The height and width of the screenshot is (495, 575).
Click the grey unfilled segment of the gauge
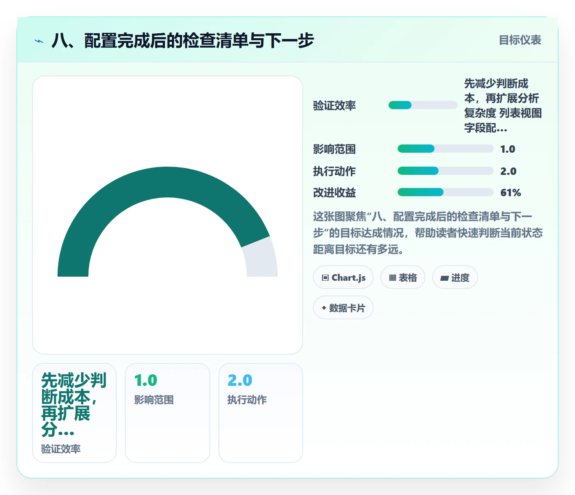pos(261,259)
